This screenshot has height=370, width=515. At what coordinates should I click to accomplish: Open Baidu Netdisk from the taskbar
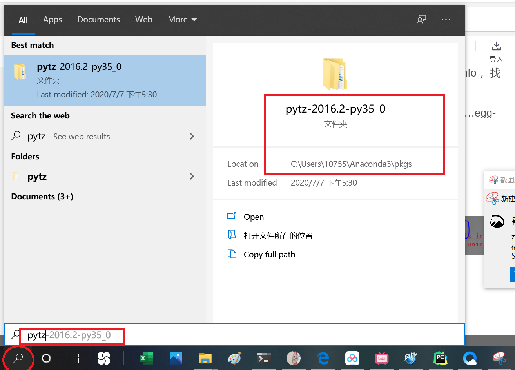point(352,358)
